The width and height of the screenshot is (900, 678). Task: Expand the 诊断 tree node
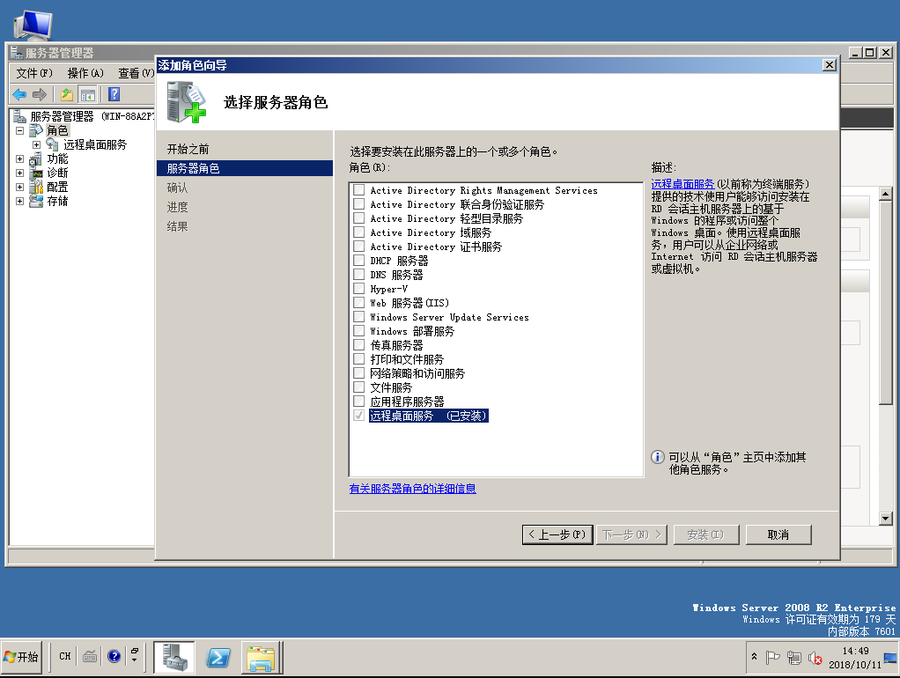tap(19, 173)
